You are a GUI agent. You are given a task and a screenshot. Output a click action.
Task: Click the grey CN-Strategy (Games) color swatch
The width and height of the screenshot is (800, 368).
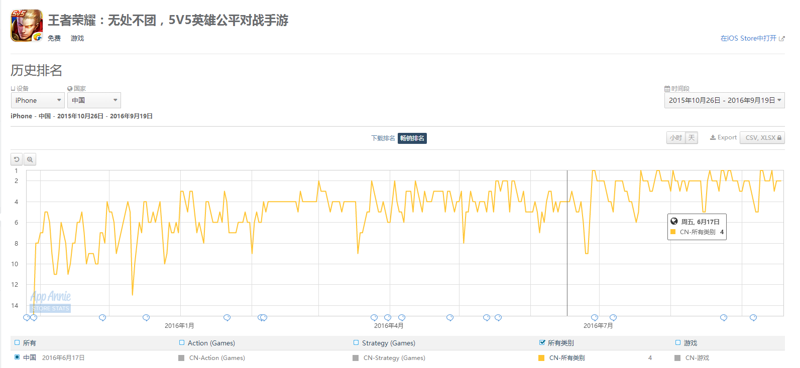click(x=356, y=358)
